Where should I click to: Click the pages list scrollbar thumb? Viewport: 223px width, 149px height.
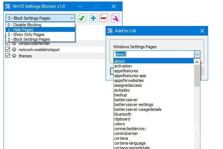pos(197,76)
